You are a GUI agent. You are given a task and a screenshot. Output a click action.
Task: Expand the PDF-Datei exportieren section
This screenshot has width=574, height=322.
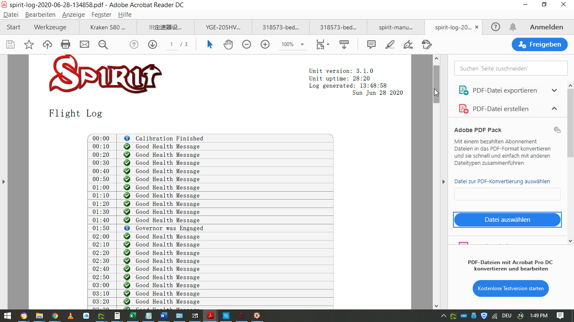tap(554, 91)
